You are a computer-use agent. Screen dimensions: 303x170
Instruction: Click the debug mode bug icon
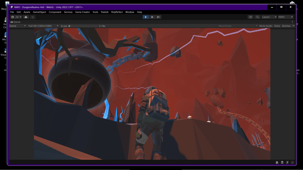click(x=277, y=162)
